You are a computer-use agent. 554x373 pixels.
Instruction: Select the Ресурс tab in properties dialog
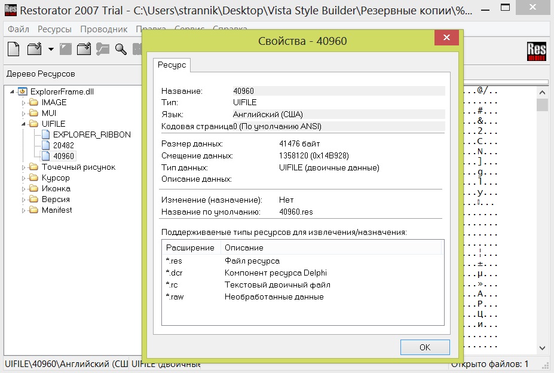[172, 65]
